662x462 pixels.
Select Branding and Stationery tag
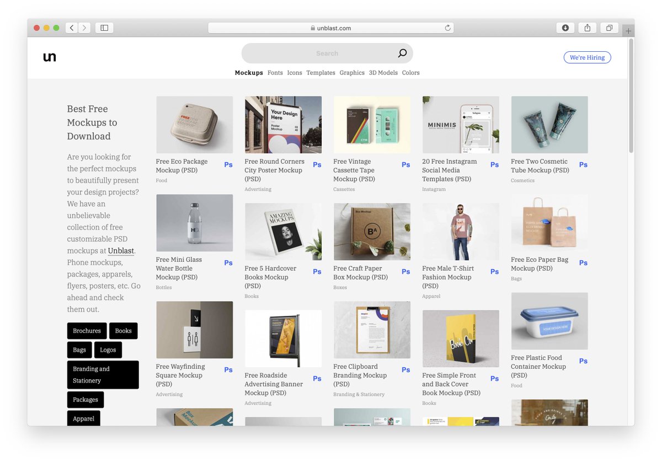pos(103,375)
